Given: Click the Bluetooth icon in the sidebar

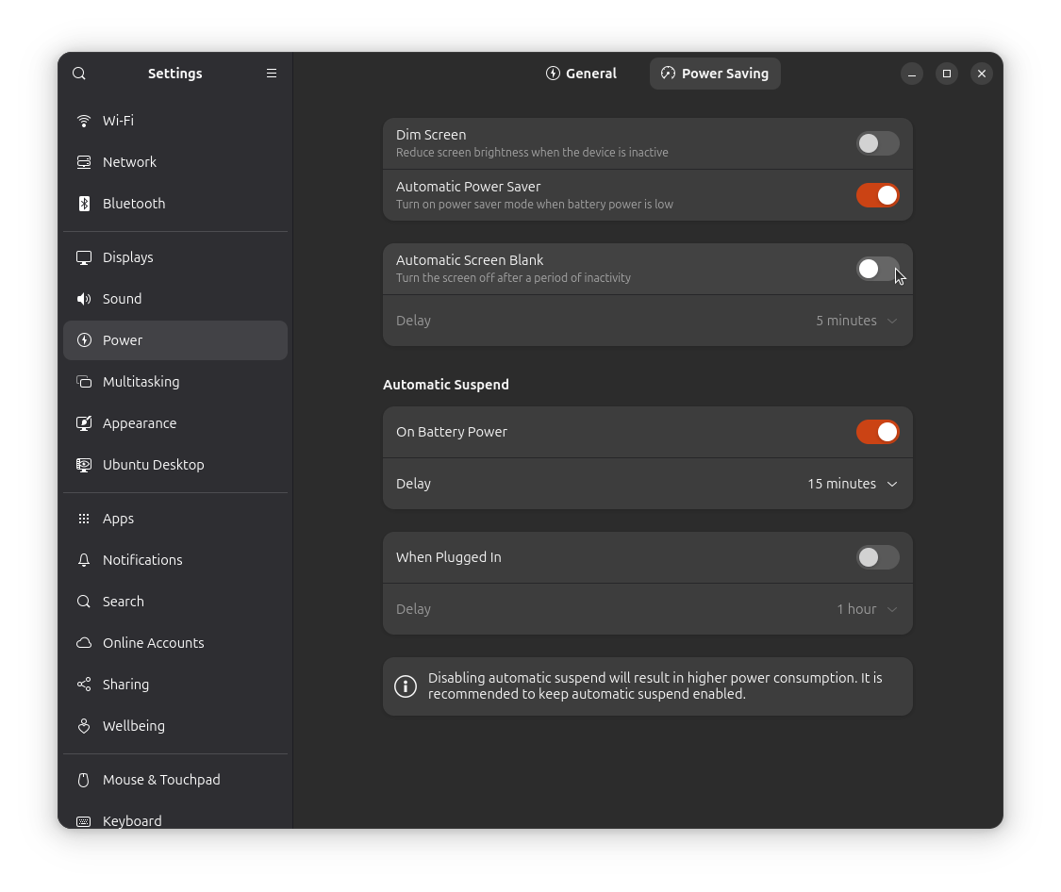Looking at the screenshot, I should tap(83, 203).
